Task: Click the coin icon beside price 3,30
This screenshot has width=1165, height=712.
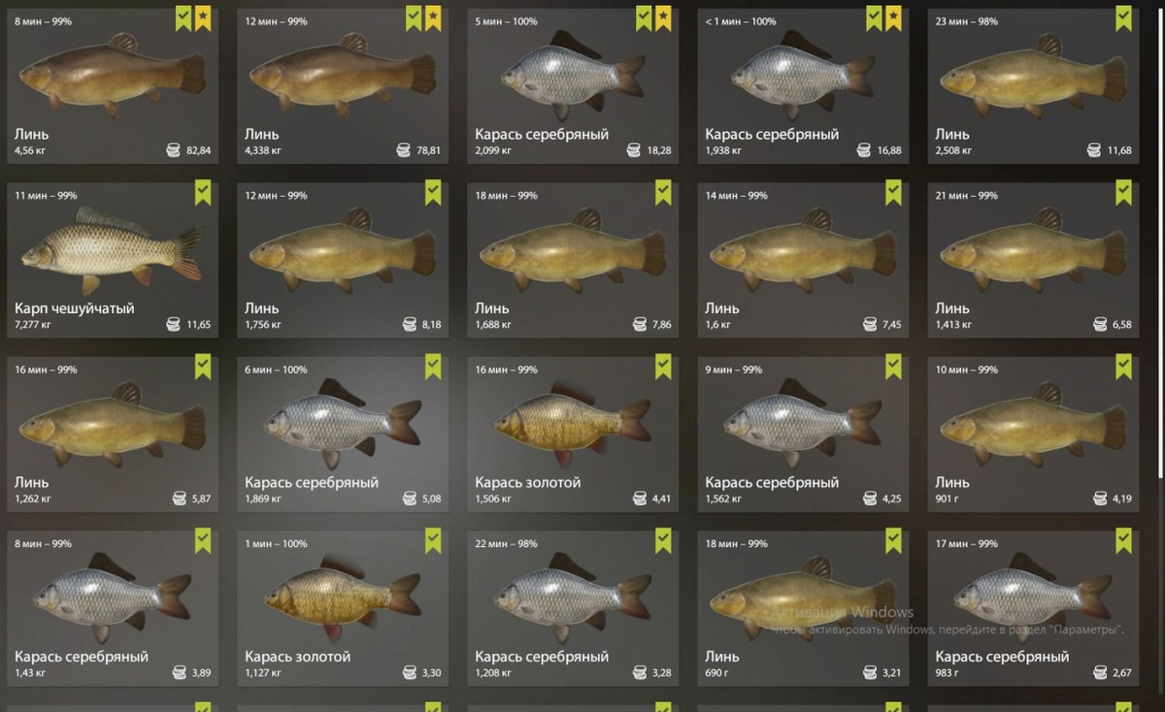Action: point(410,672)
